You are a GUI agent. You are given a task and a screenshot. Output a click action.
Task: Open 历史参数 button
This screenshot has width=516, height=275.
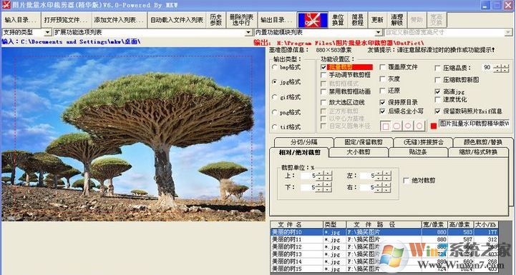click(216, 20)
